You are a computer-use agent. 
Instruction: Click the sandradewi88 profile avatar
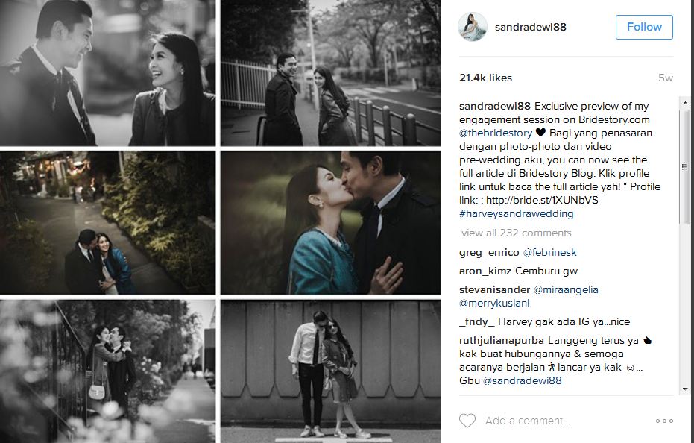pyautogui.click(x=473, y=27)
